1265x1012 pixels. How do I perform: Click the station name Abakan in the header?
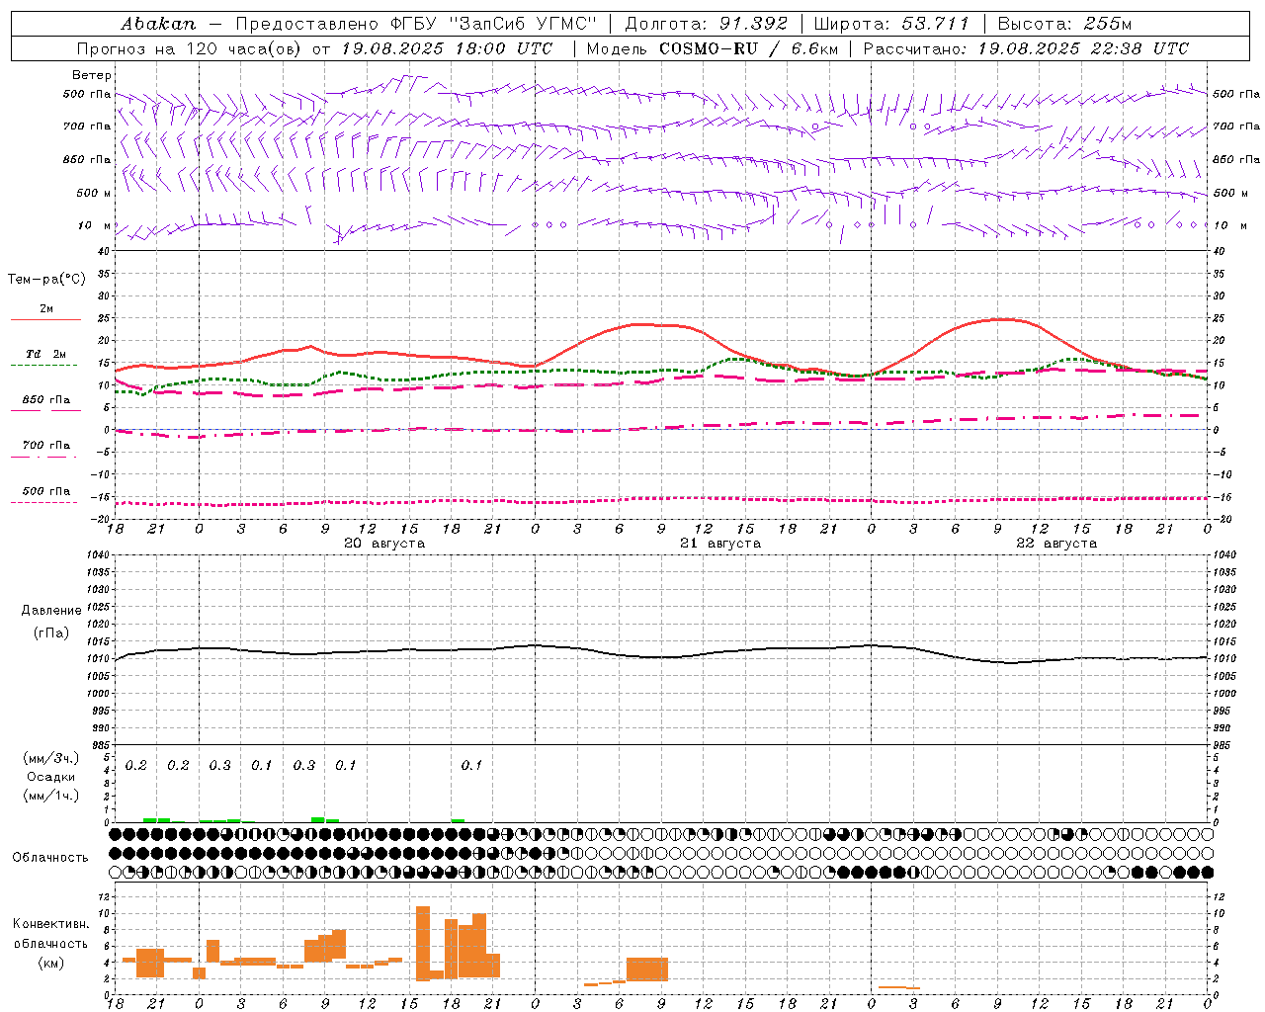point(158,24)
